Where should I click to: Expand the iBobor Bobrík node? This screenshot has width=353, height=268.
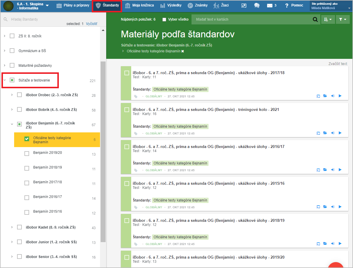tap(12, 109)
